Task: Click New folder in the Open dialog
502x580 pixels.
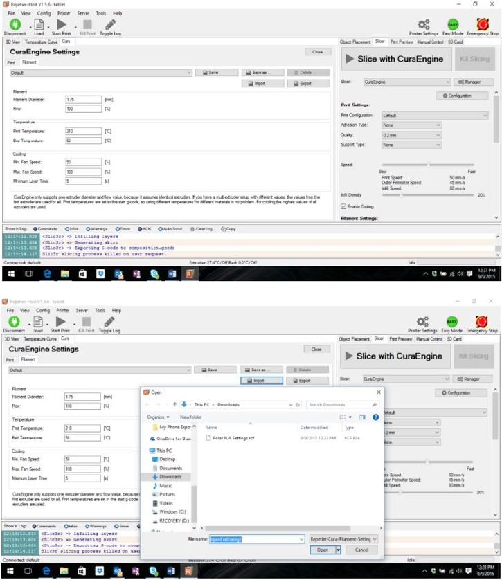Action: pos(191,417)
